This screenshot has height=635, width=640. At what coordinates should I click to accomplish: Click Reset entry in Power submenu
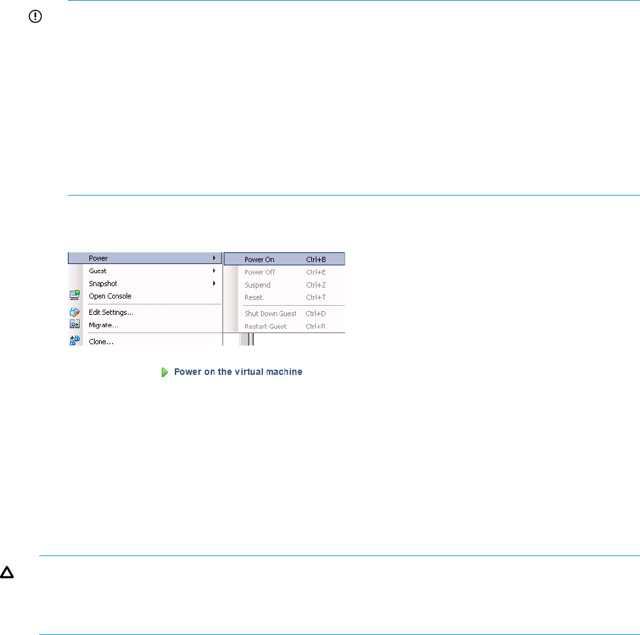point(284,297)
